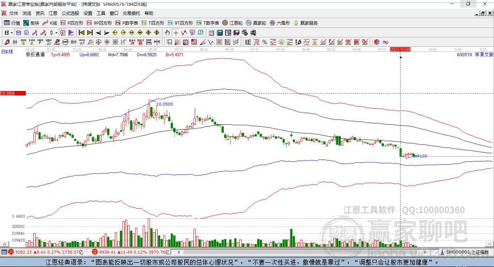Click the volume panel up-triangle button

(x=4, y=244)
